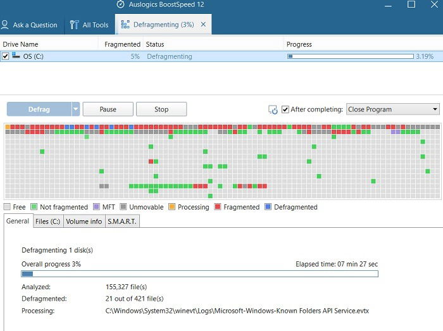
Task: Click the orange Processing block in cluster map
Action: [8, 127]
